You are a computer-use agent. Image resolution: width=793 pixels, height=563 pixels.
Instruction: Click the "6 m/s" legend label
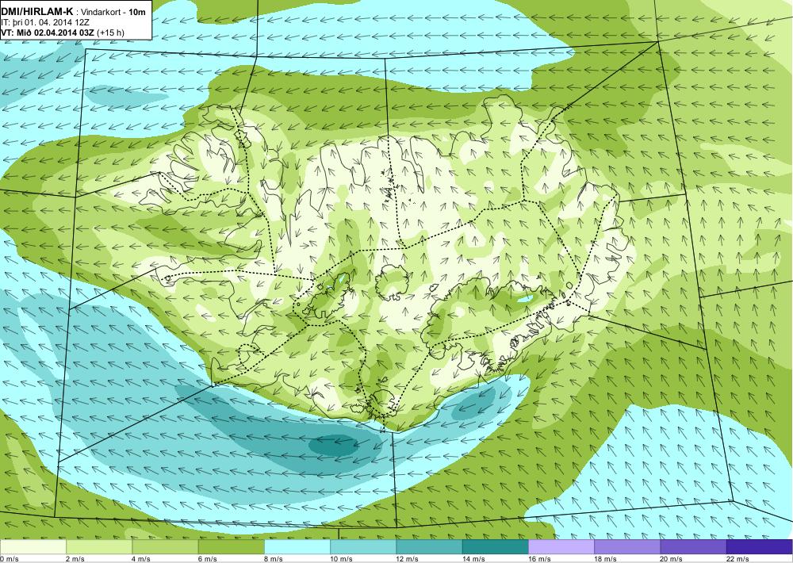207,558
